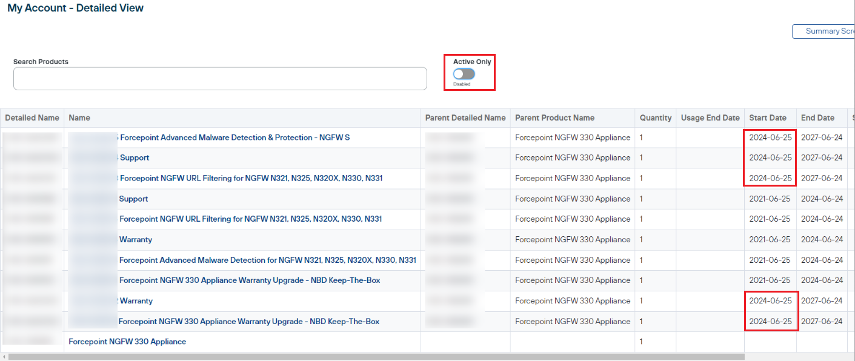Open URL Filtering link starting 2024-06-25

pos(251,179)
